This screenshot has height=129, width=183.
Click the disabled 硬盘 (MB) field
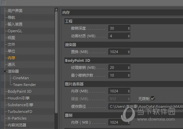coord(119,99)
